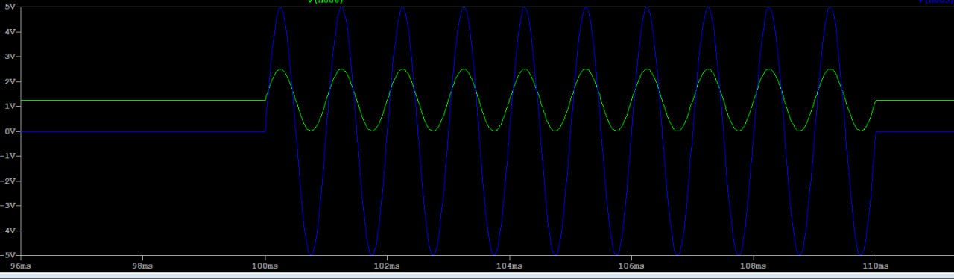Select the 100ms time axis label
This screenshot has width=954, height=279.
[x=265, y=265]
